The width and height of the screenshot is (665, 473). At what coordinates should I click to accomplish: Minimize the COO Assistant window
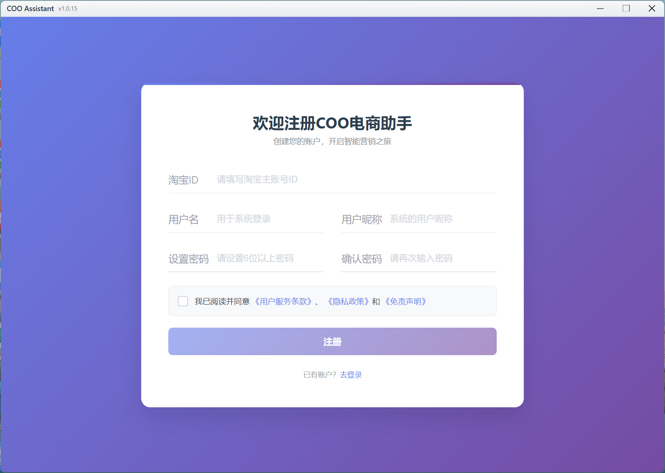point(600,8)
